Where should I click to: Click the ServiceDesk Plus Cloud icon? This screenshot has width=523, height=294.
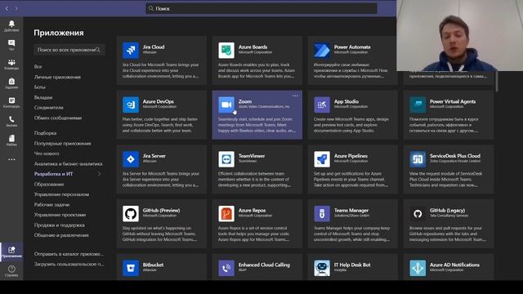(x=418, y=159)
